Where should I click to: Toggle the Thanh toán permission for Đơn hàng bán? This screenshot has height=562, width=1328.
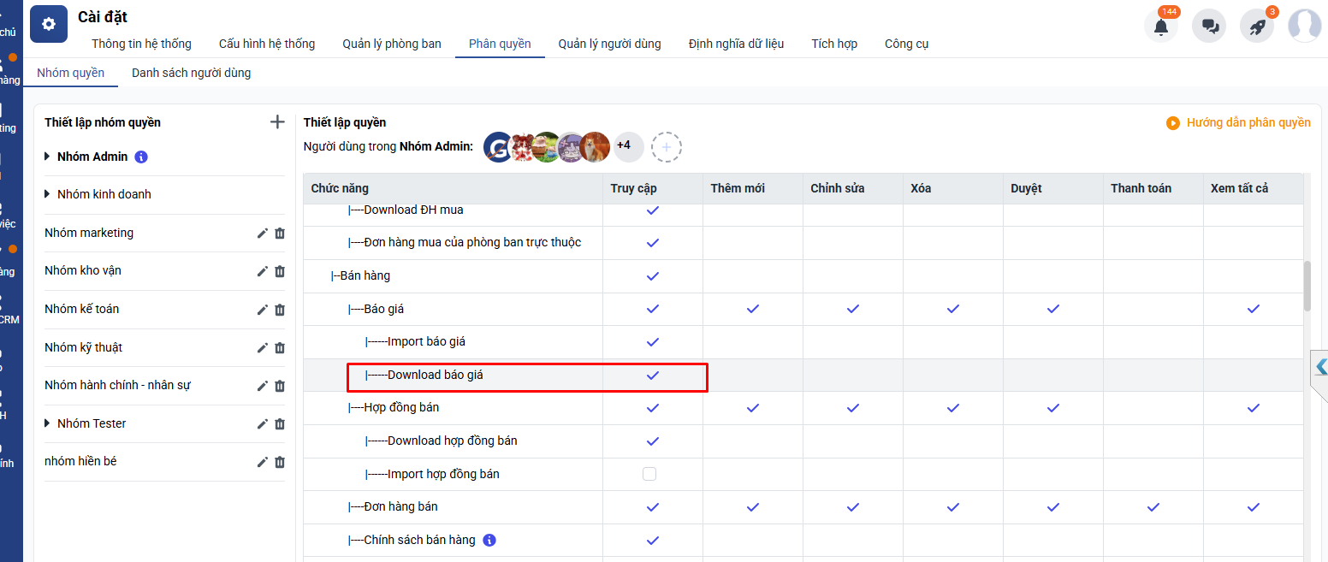(x=1153, y=507)
